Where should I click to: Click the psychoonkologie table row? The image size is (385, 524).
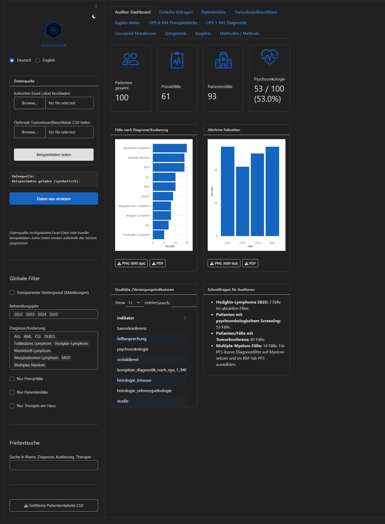point(151,349)
